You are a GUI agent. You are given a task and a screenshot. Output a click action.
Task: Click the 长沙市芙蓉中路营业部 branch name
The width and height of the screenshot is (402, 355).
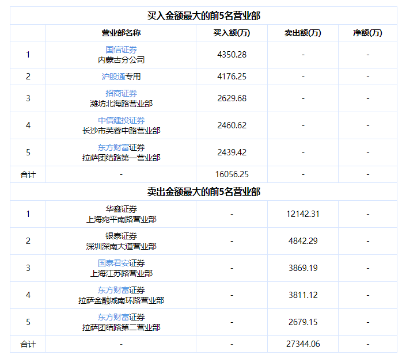click(x=122, y=131)
